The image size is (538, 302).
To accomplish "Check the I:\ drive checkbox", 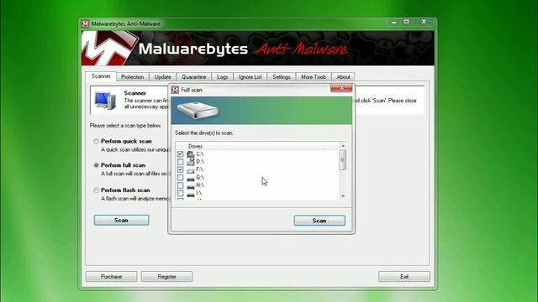I will tap(180, 194).
